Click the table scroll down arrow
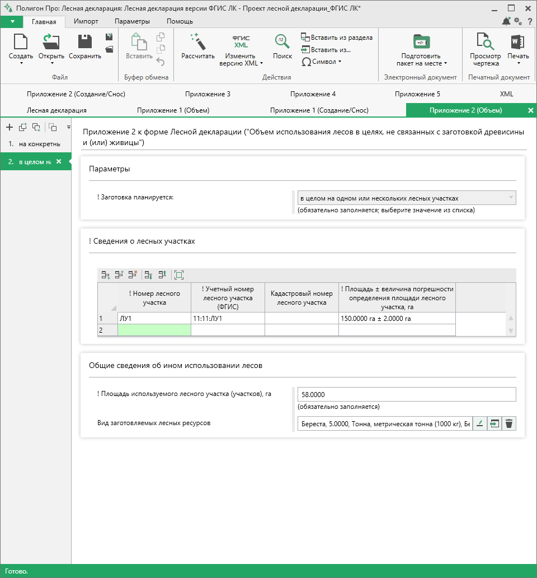Viewport: 537px width, 578px height. click(x=511, y=330)
